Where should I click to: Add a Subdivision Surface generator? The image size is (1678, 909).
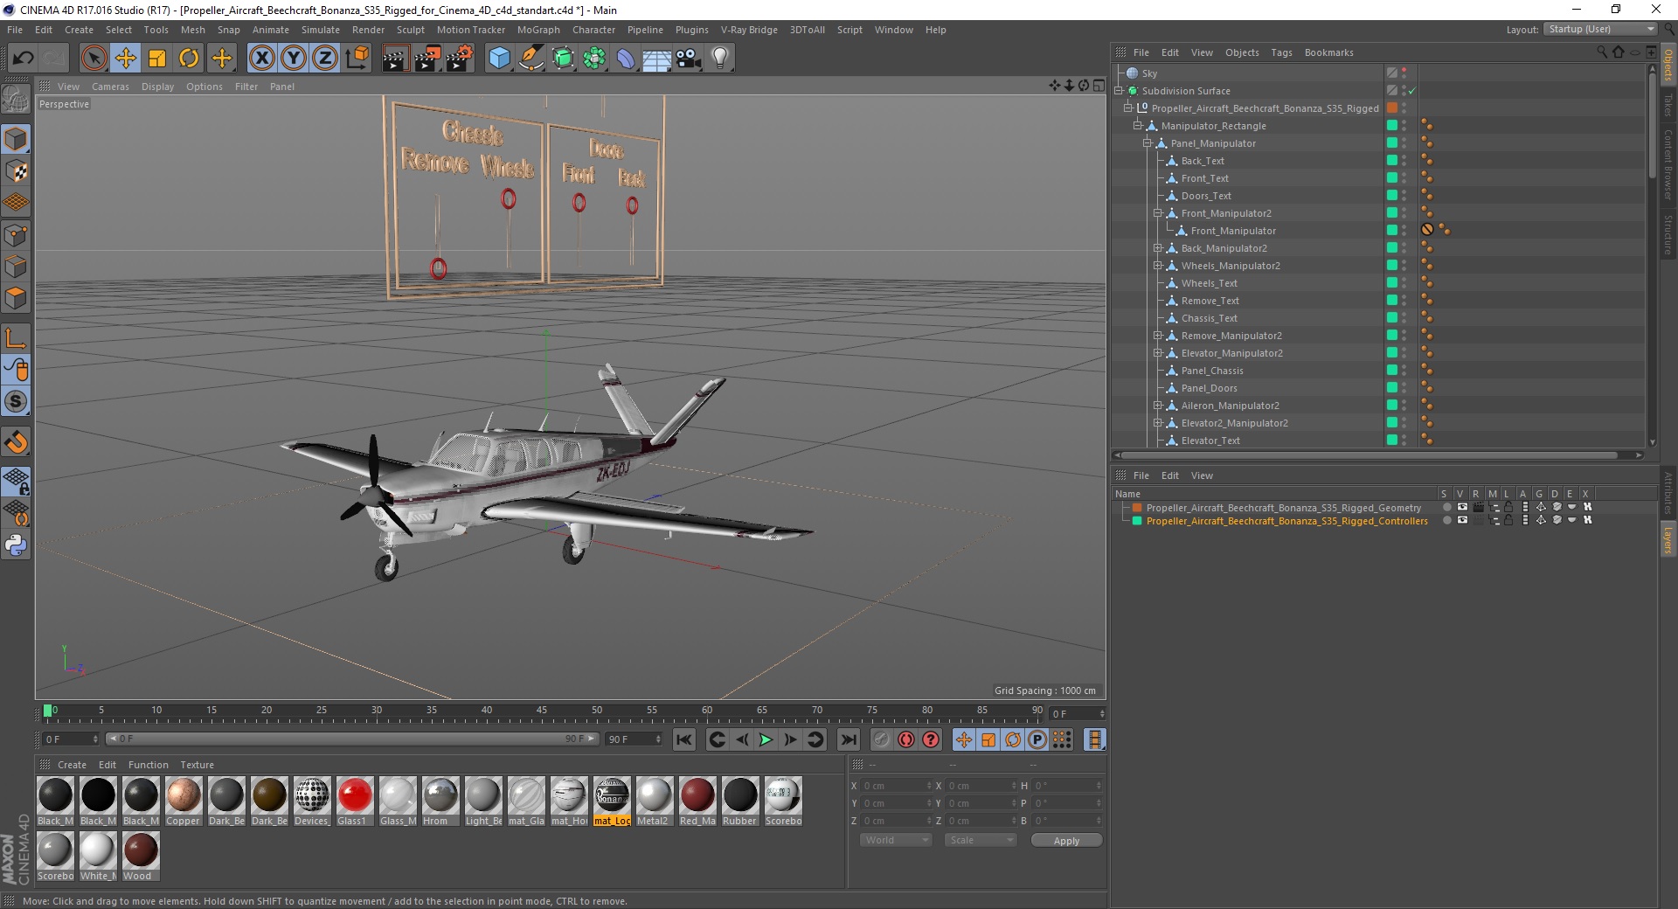click(563, 59)
